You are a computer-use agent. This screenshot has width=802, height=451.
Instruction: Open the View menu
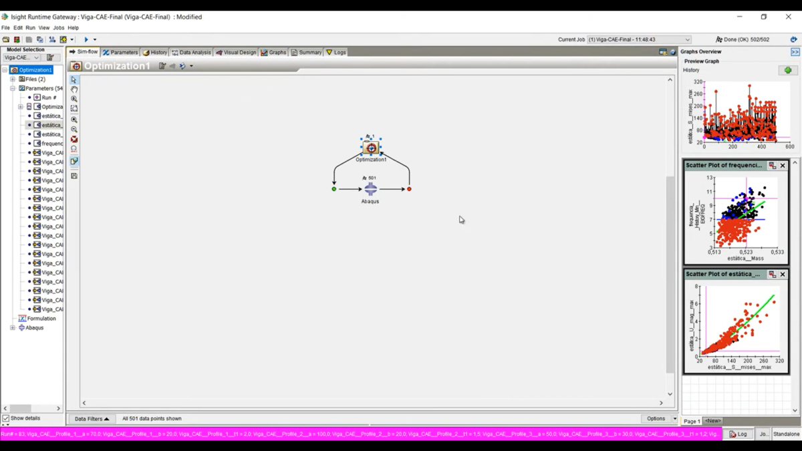44,28
